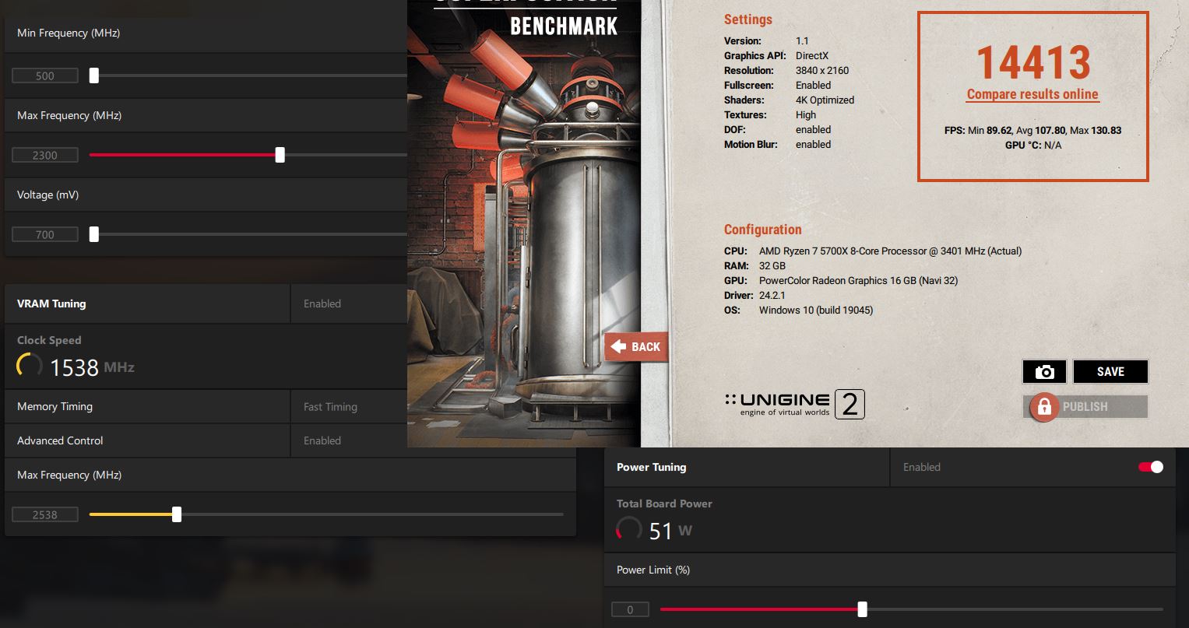Click the Power Limit value field 0
This screenshot has width=1189, height=628.
[x=630, y=609]
